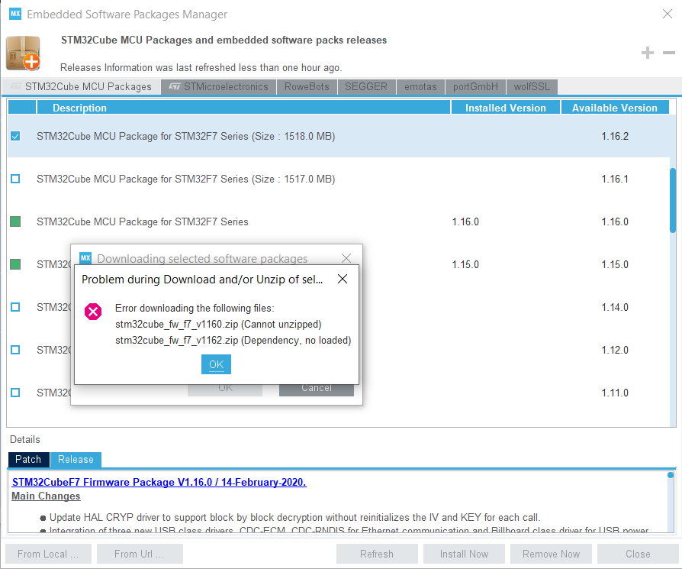Toggle the installed 1.15.0 package green box
Viewport: 682px width, 569px height.
(15, 264)
